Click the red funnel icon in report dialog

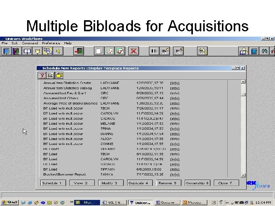tap(42, 75)
